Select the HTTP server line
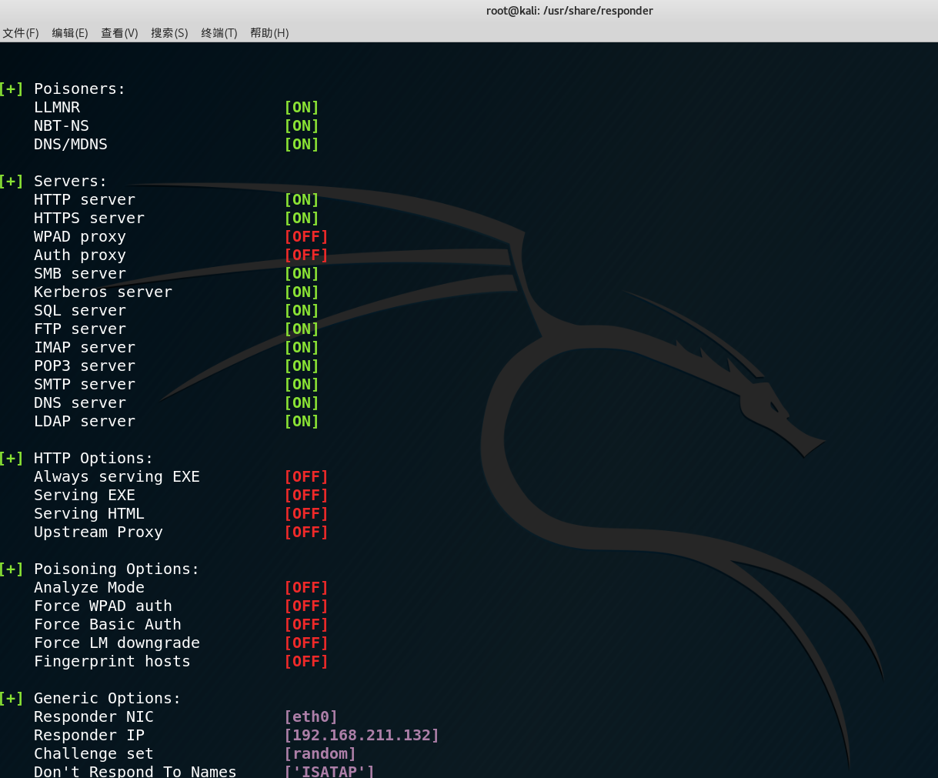The height and width of the screenshot is (778, 938). click(x=85, y=200)
